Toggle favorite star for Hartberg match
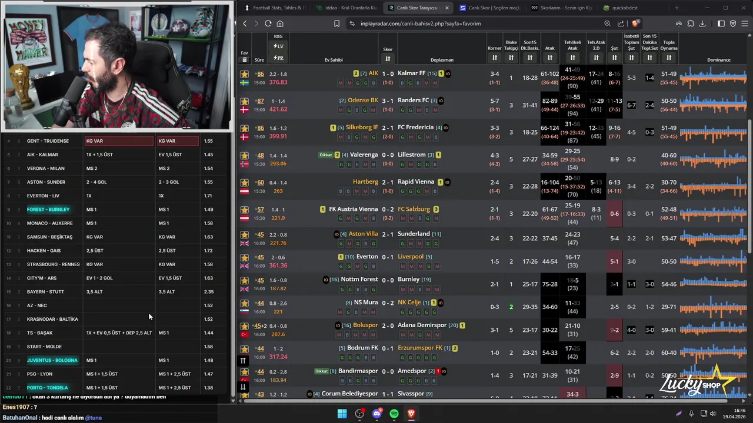Image resolution: width=753 pixels, height=423 pixels. 244,183
